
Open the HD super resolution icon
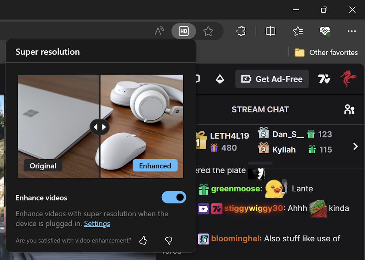184,31
